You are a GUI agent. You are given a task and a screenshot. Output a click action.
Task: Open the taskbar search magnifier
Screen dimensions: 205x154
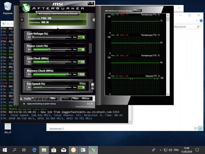(14, 150)
